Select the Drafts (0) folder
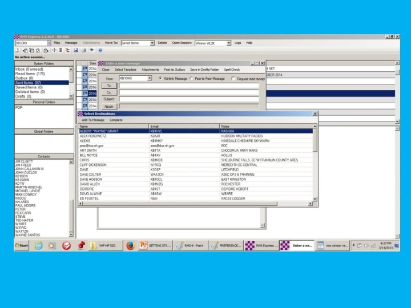This screenshot has height=308, width=411. tap(23, 96)
